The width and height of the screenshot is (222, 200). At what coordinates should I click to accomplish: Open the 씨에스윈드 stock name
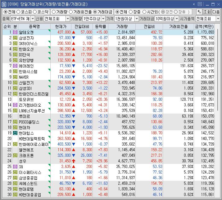coord(28,184)
